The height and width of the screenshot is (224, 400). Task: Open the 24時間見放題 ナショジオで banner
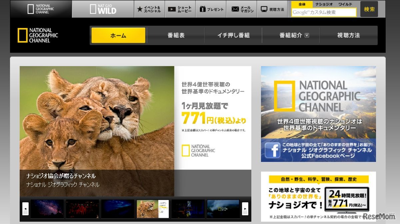318,196
